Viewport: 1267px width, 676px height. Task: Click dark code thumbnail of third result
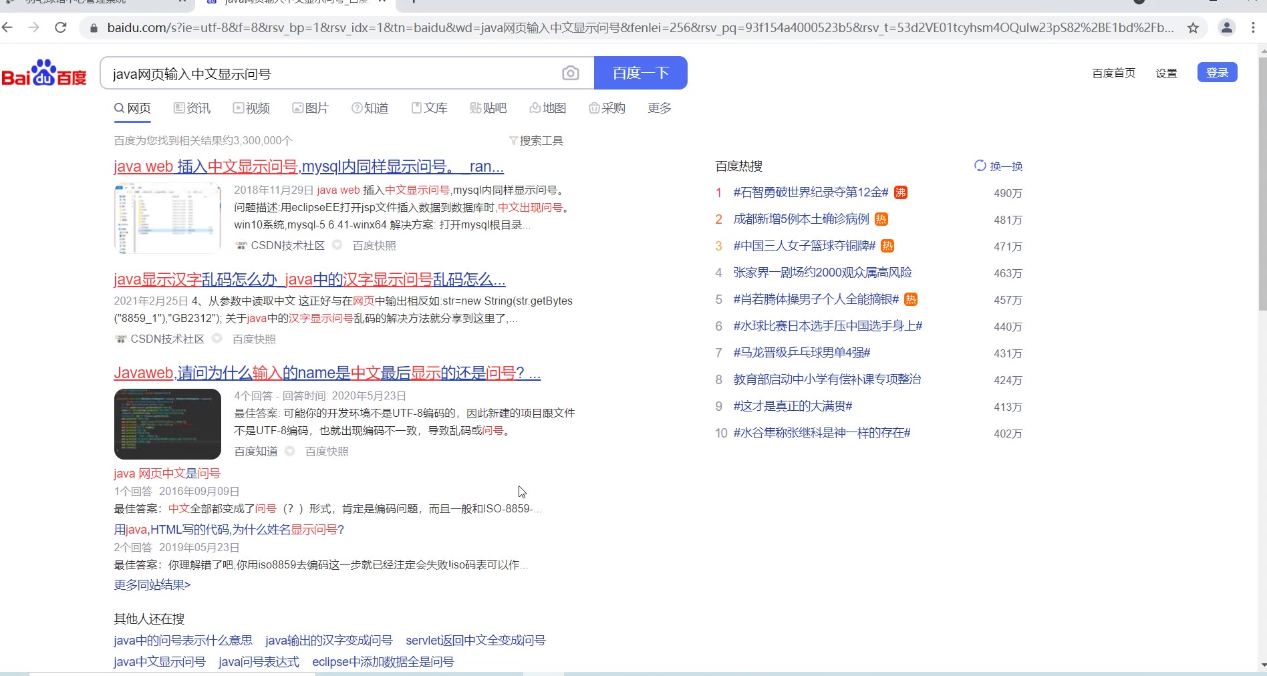[168, 424]
